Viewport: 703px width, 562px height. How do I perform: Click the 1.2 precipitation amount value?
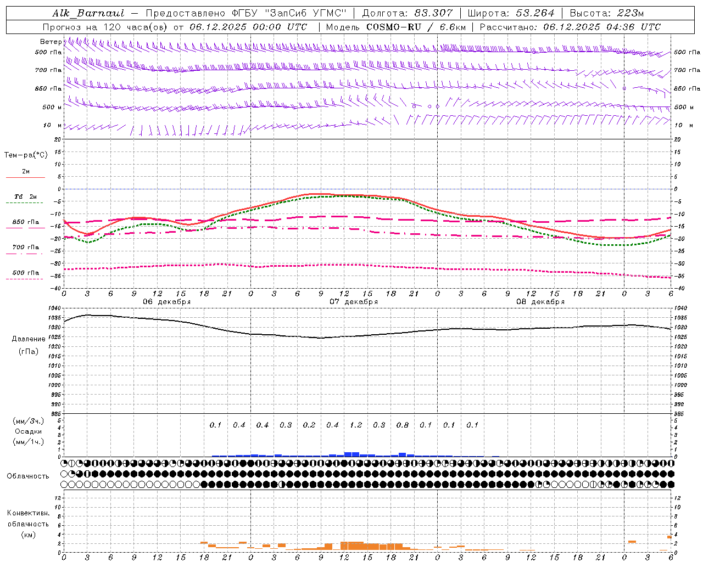pos(356,425)
